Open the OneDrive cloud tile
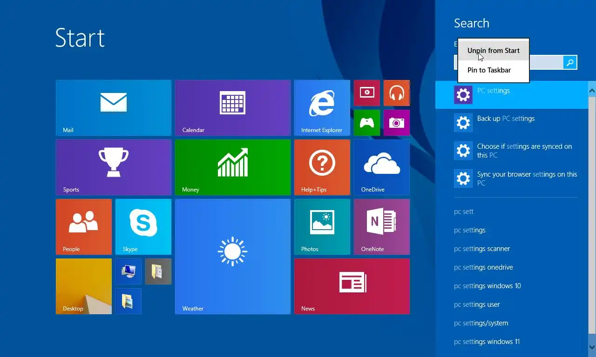596x357 pixels. [382, 167]
